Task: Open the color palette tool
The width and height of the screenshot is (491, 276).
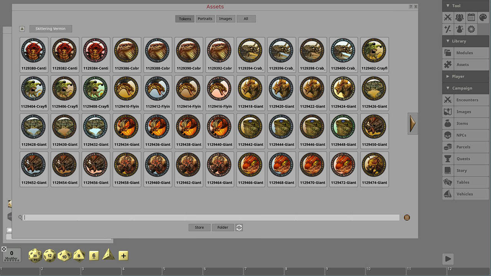Action: pos(483,17)
